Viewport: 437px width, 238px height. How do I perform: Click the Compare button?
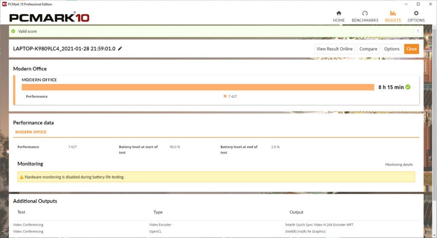pyautogui.click(x=368, y=49)
